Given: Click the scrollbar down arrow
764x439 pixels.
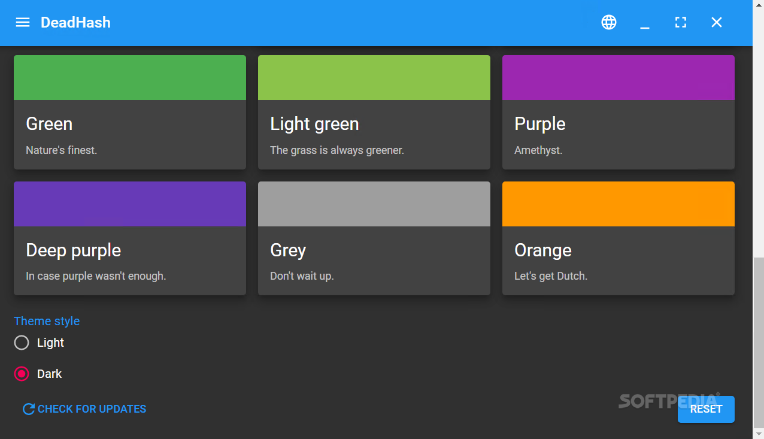Looking at the screenshot, I should [x=759, y=433].
